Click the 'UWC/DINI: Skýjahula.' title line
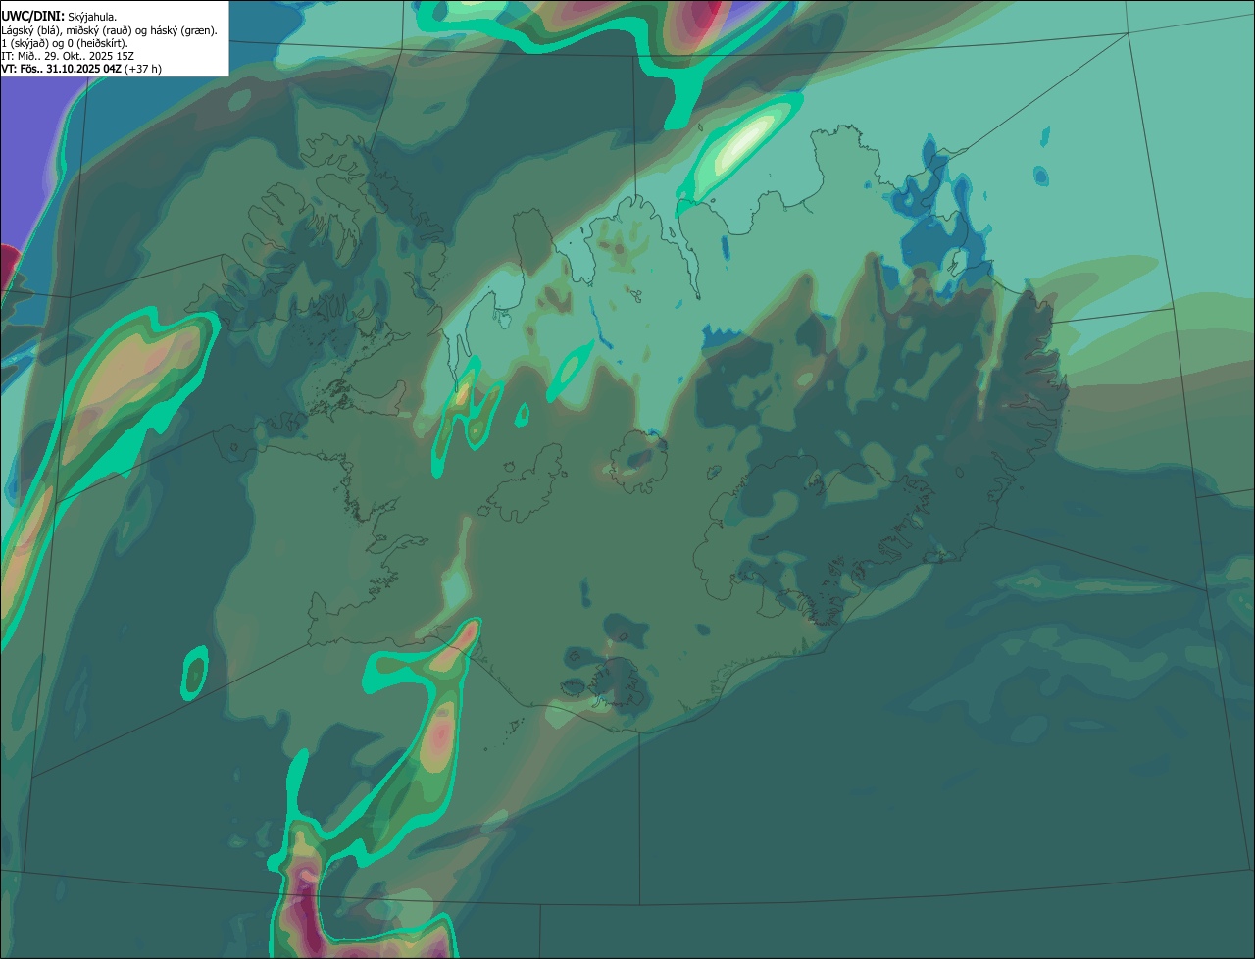The image size is (1255, 959). 59,17
